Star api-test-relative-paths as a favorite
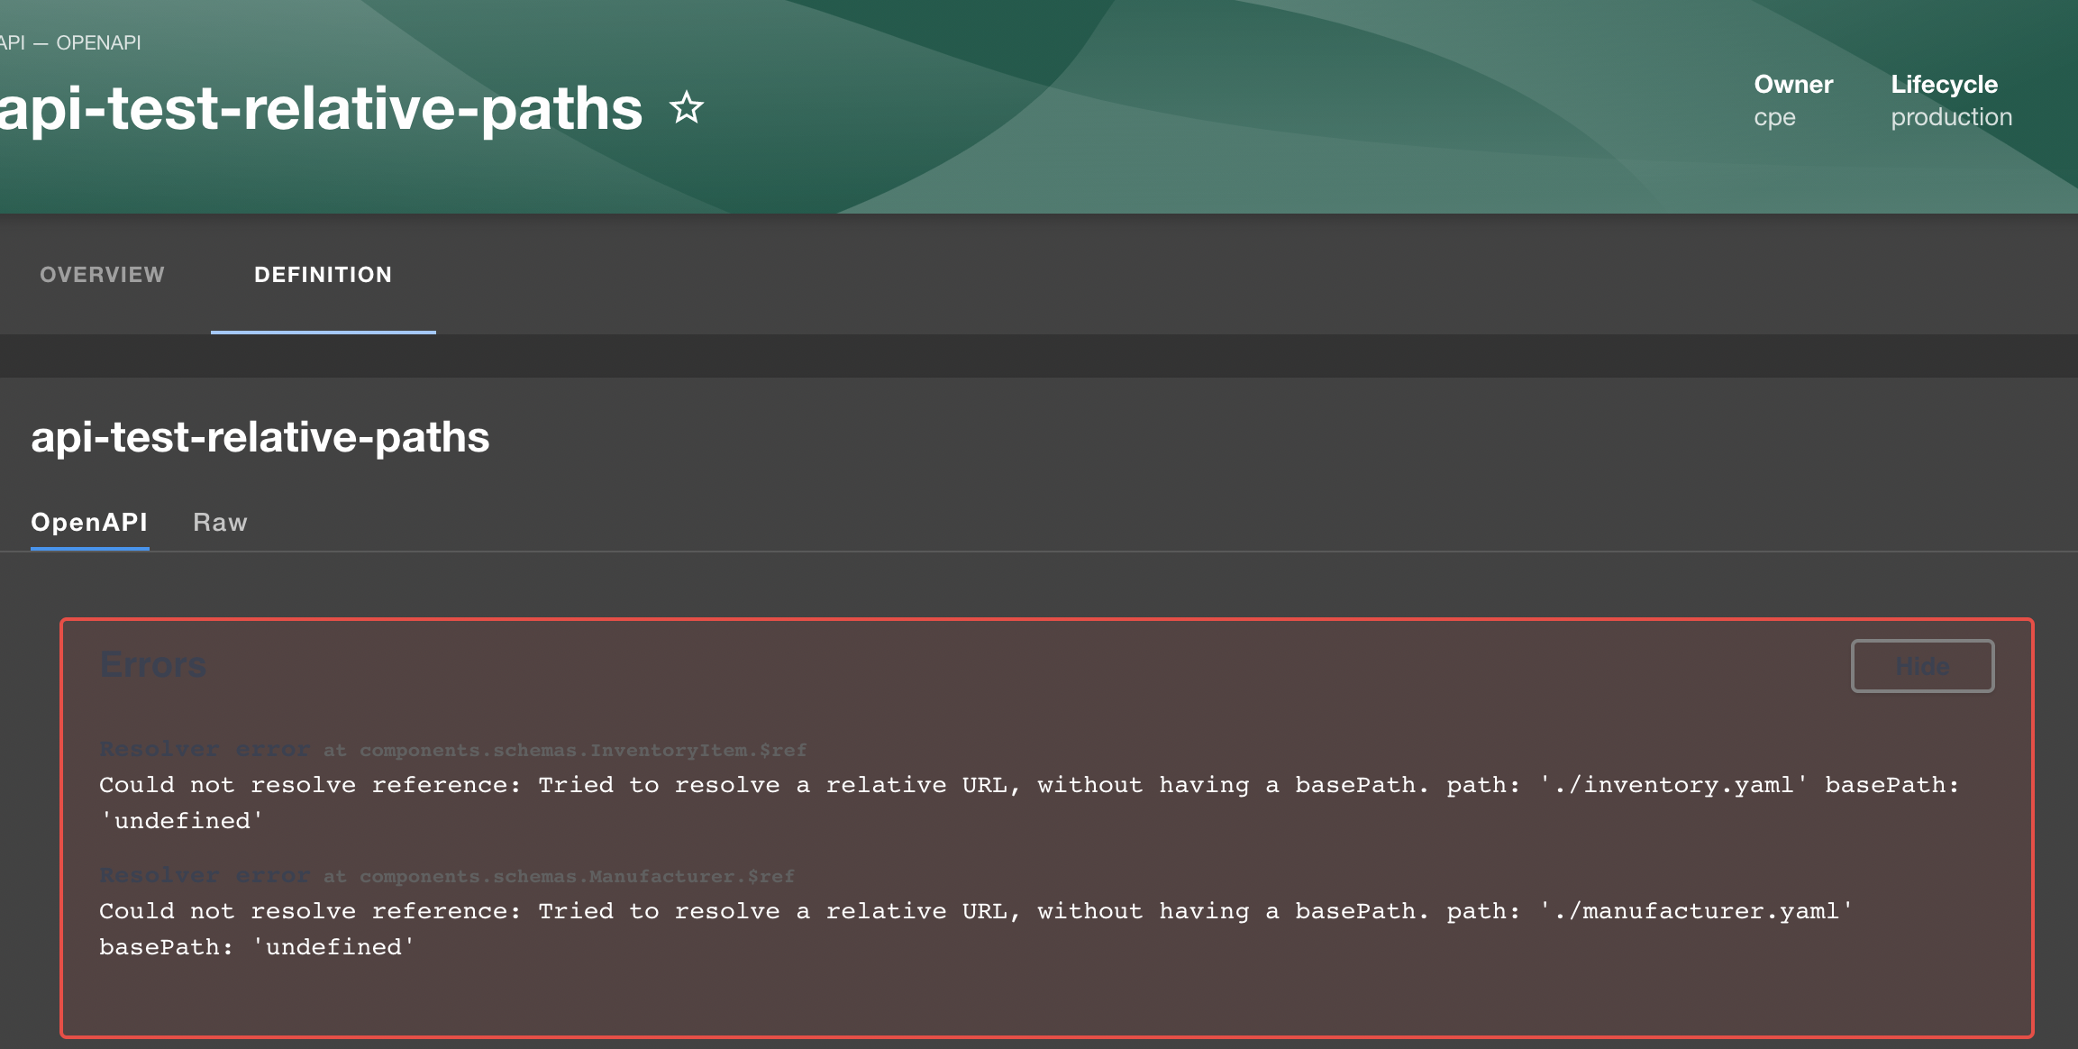Image resolution: width=2078 pixels, height=1049 pixels. [687, 108]
